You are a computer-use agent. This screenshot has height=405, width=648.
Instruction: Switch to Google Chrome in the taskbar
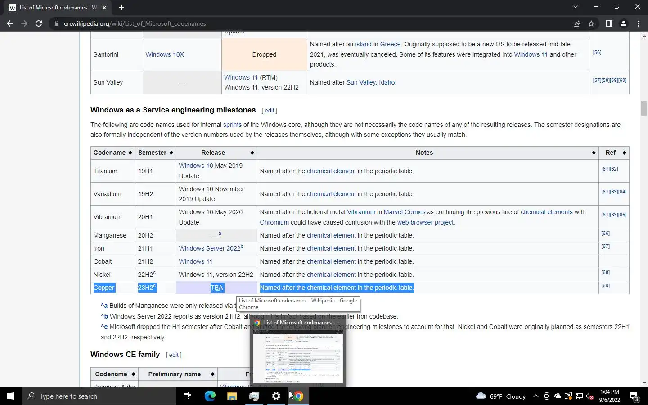click(x=298, y=396)
